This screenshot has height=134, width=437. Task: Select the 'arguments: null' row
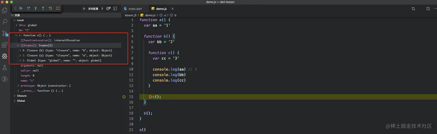pos(66,66)
